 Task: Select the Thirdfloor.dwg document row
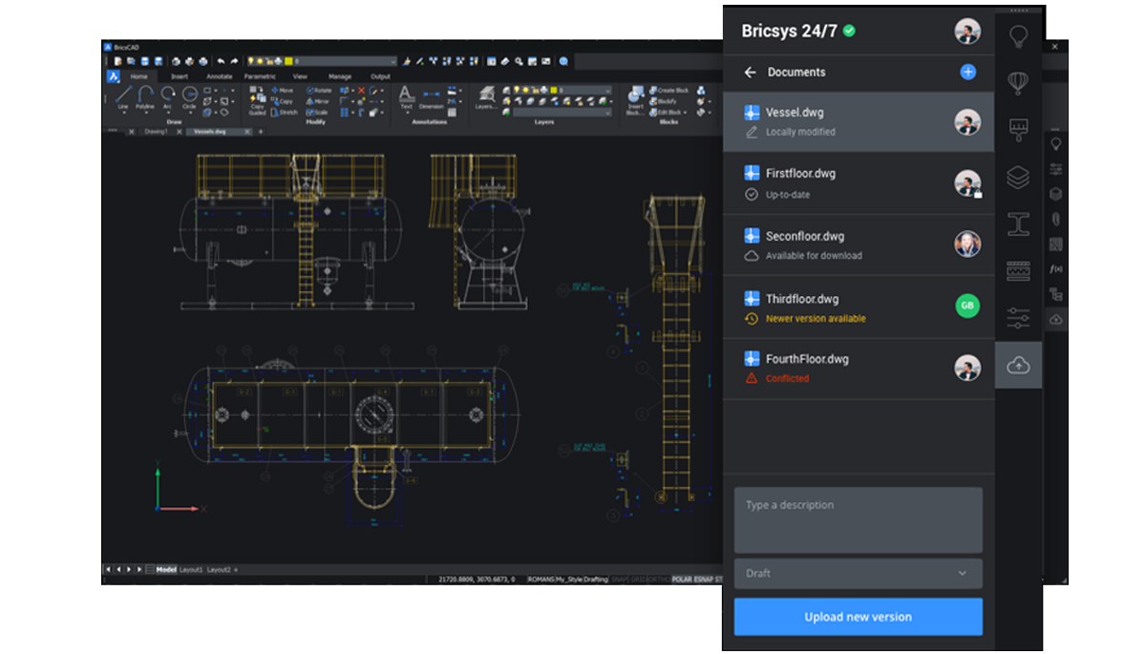[x=858, y=307]
